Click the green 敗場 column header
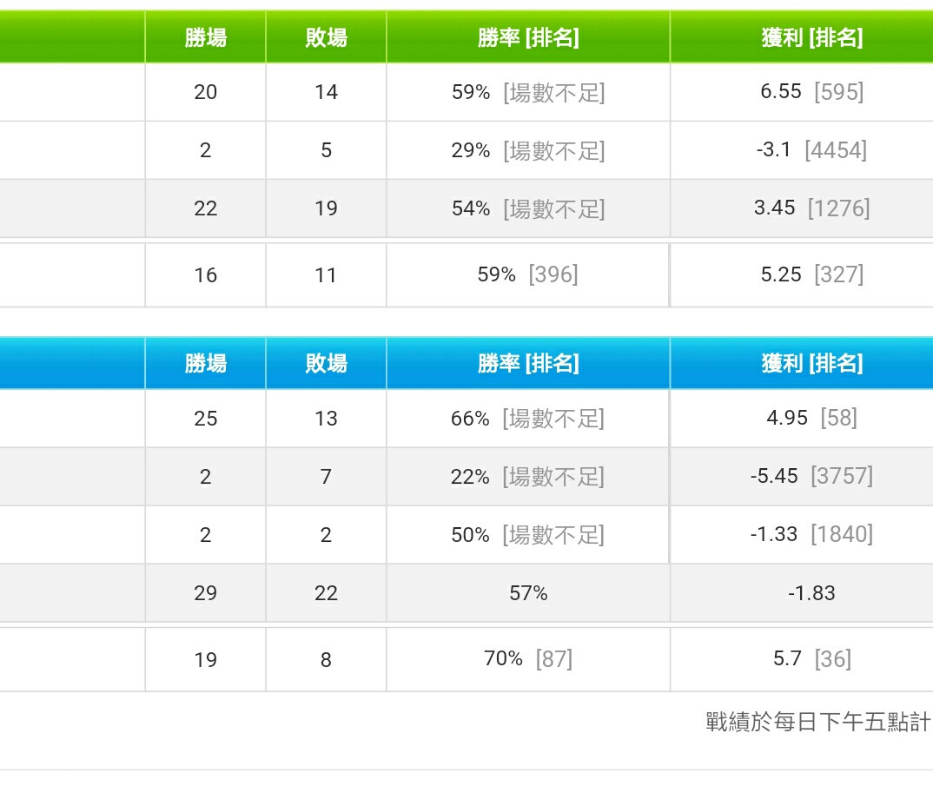Screen dimensions: 933x786 click(x=326, y=37)
